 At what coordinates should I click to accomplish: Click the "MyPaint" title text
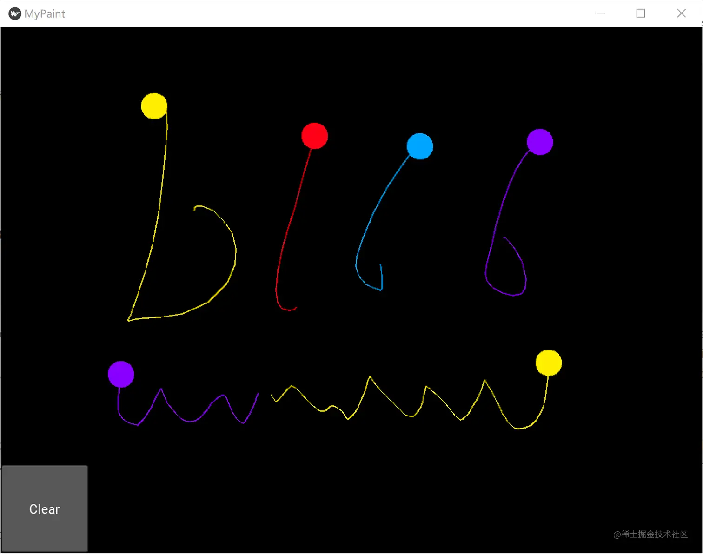tap(45, 14)
